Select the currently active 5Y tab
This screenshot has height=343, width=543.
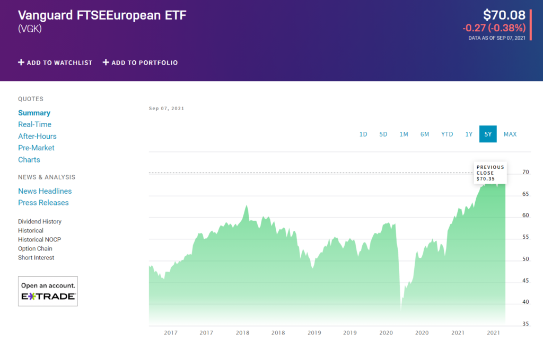(487, 134)
